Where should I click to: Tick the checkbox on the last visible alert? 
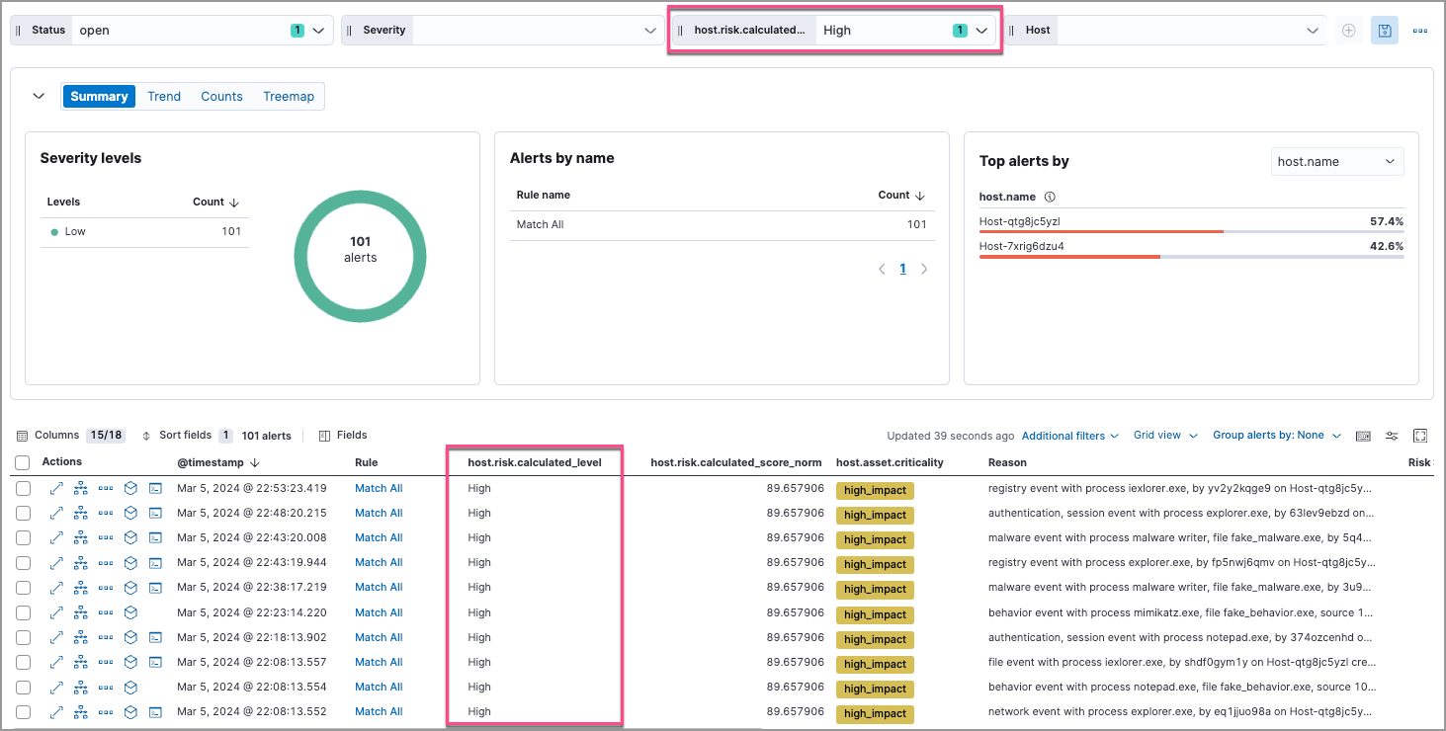tap(23, 711)
